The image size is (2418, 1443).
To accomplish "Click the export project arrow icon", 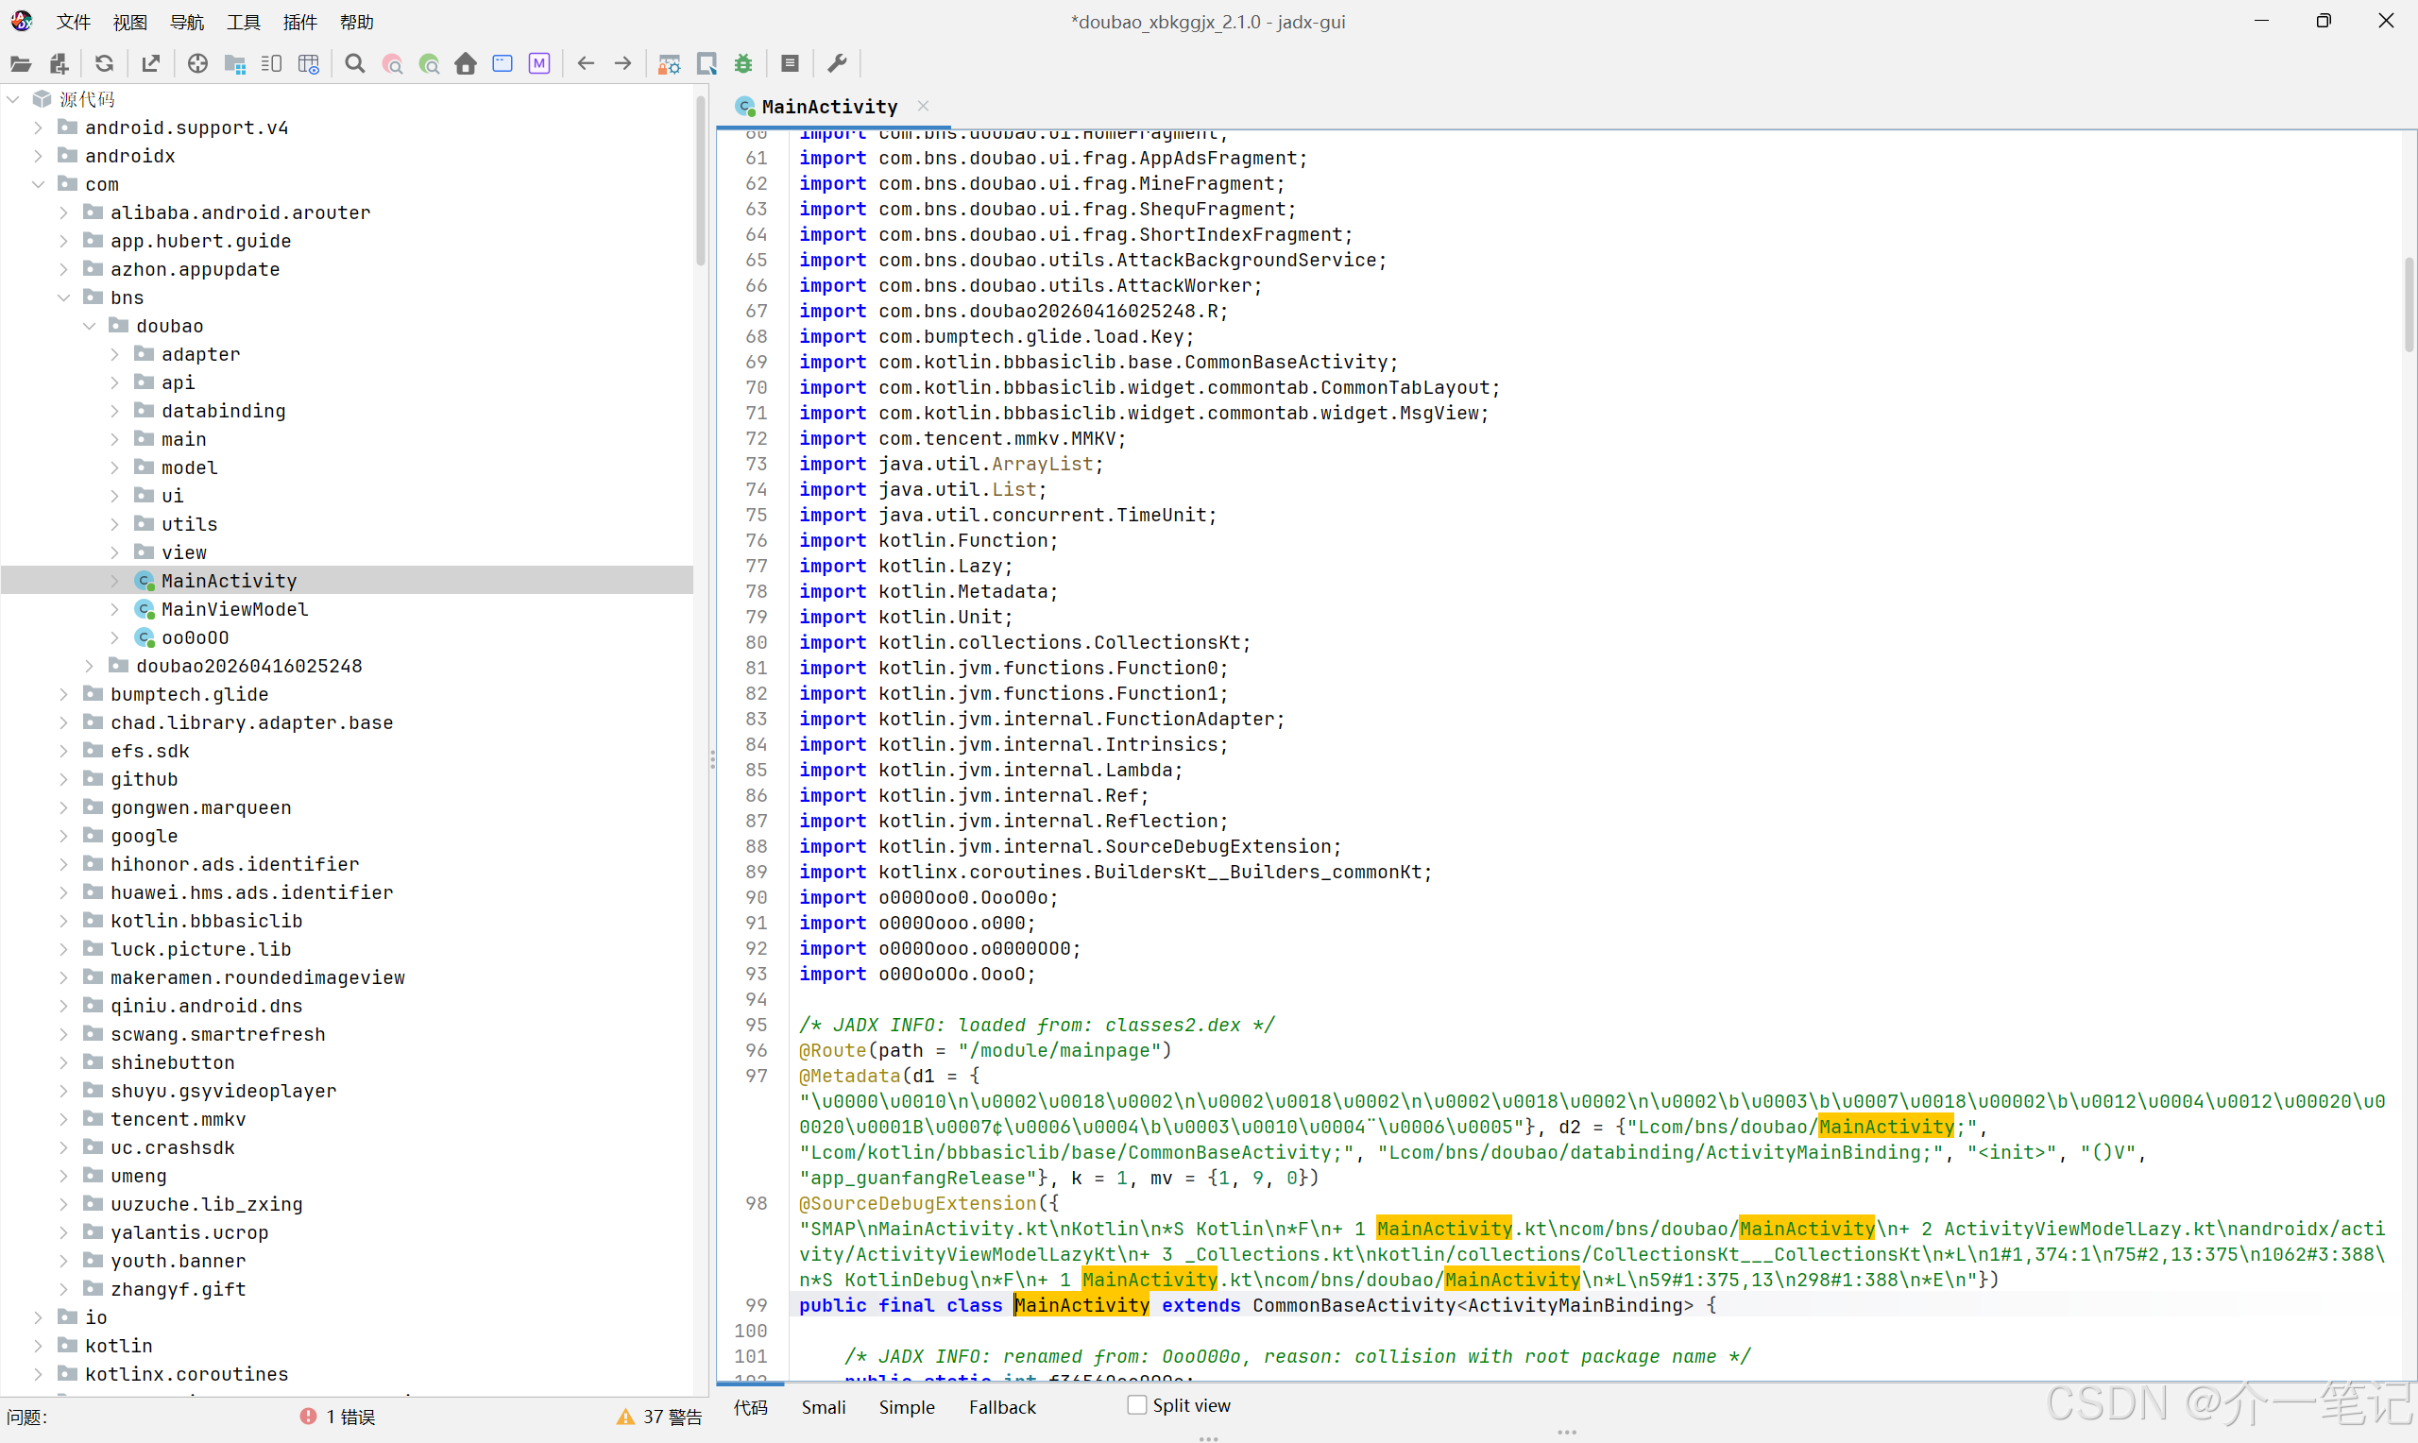I will coord(151,64).
